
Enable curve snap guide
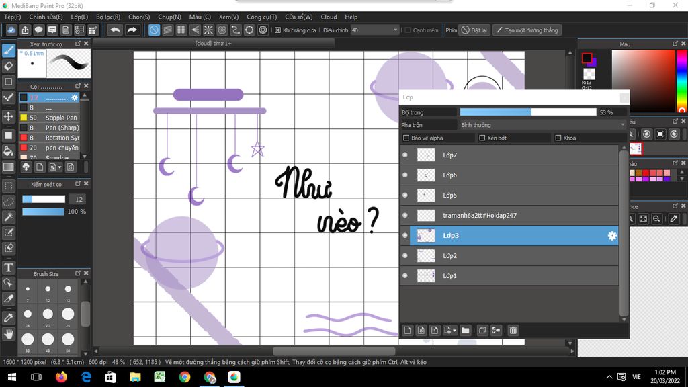tap(236, 30)
